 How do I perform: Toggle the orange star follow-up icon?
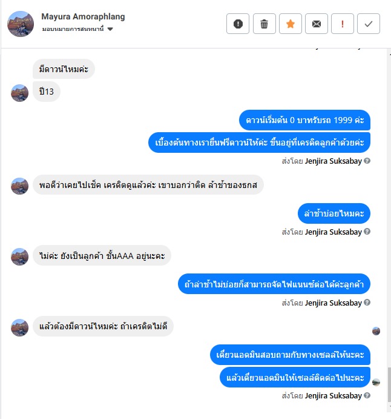(x=290, y=24)
